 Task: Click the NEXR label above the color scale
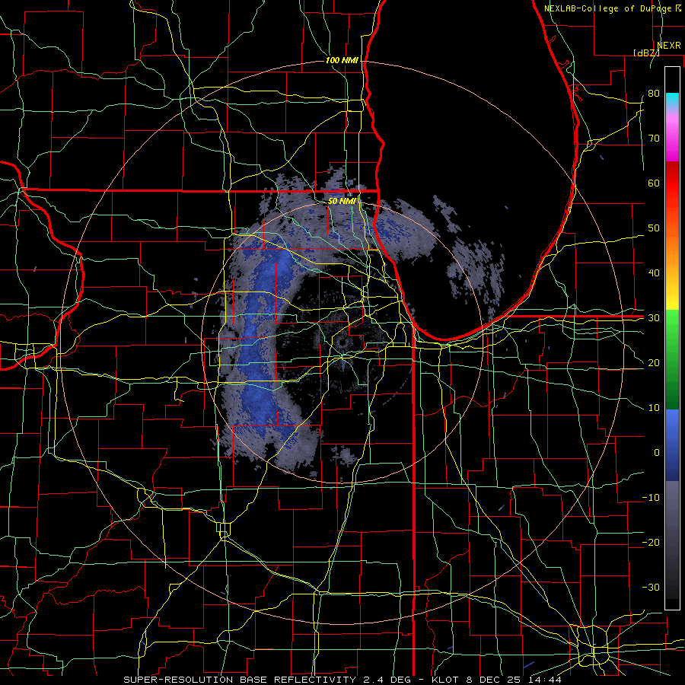(x=669, y=46)
